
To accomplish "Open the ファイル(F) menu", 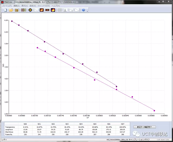I will (7, 6).
